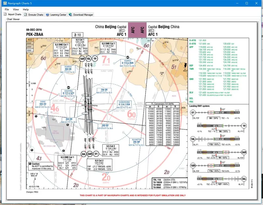The image size is (263, 205).
Task: Click the 08-DEC-2016 chart date
Action: tap(34, 30)
